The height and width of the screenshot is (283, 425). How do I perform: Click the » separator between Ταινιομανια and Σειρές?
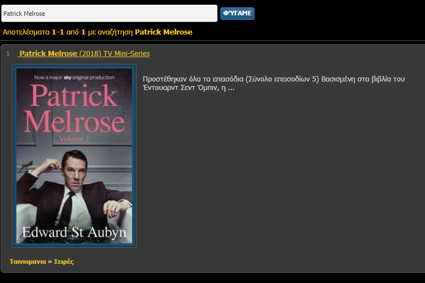click(x=50, y=261)
